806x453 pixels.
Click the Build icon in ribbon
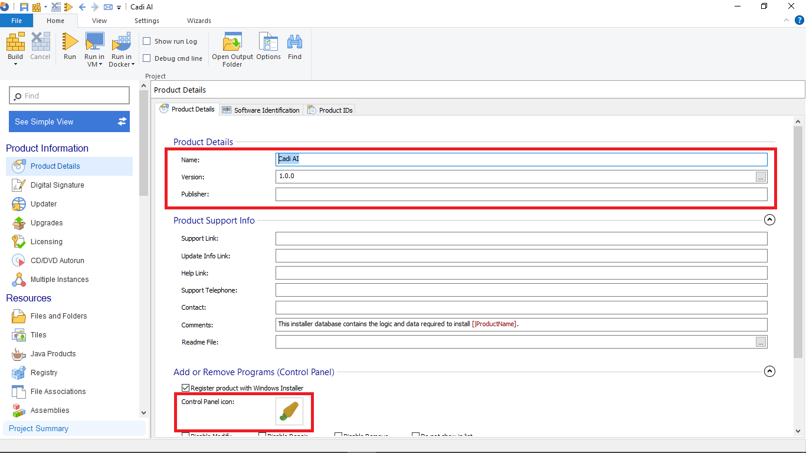pyautogui.click(x=15, y=43)
